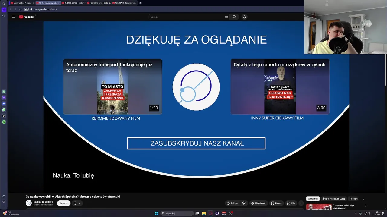Open Nauka. To Lubię channel avatar
The height and width of the screenshot is (217, 387).
(29, 203)
